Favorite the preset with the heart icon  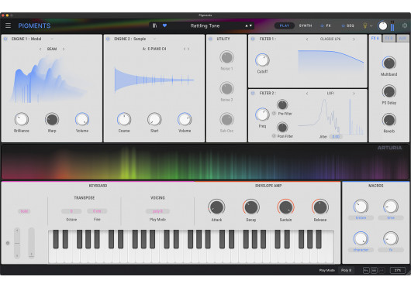(x=164, y=26)
